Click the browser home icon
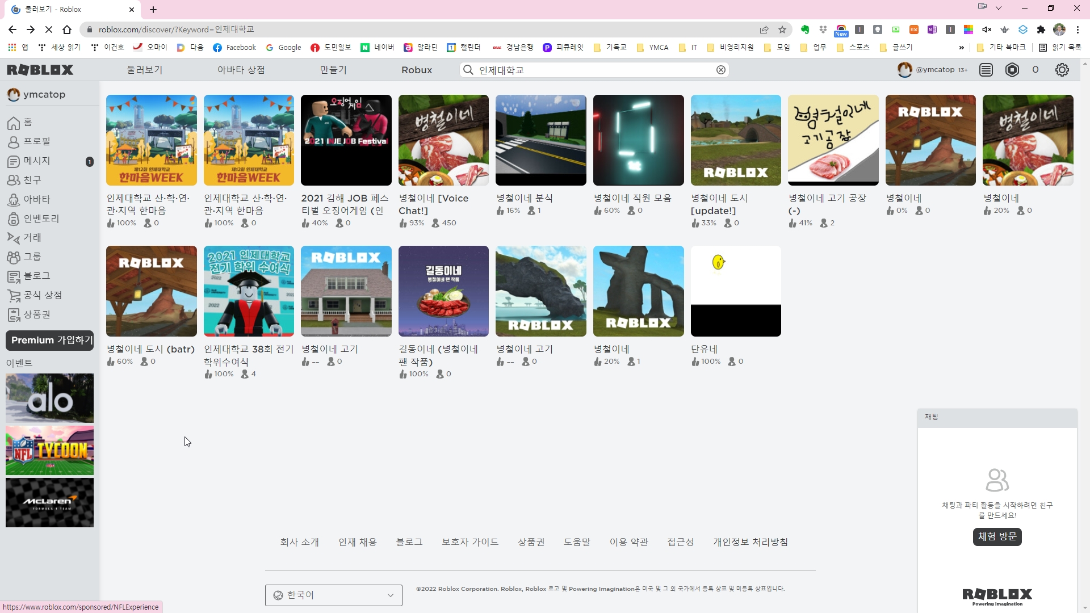 coord(67,30)
